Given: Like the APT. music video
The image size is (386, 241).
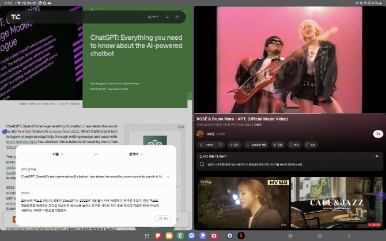Looking at the screenshot, I should (207, 145).
